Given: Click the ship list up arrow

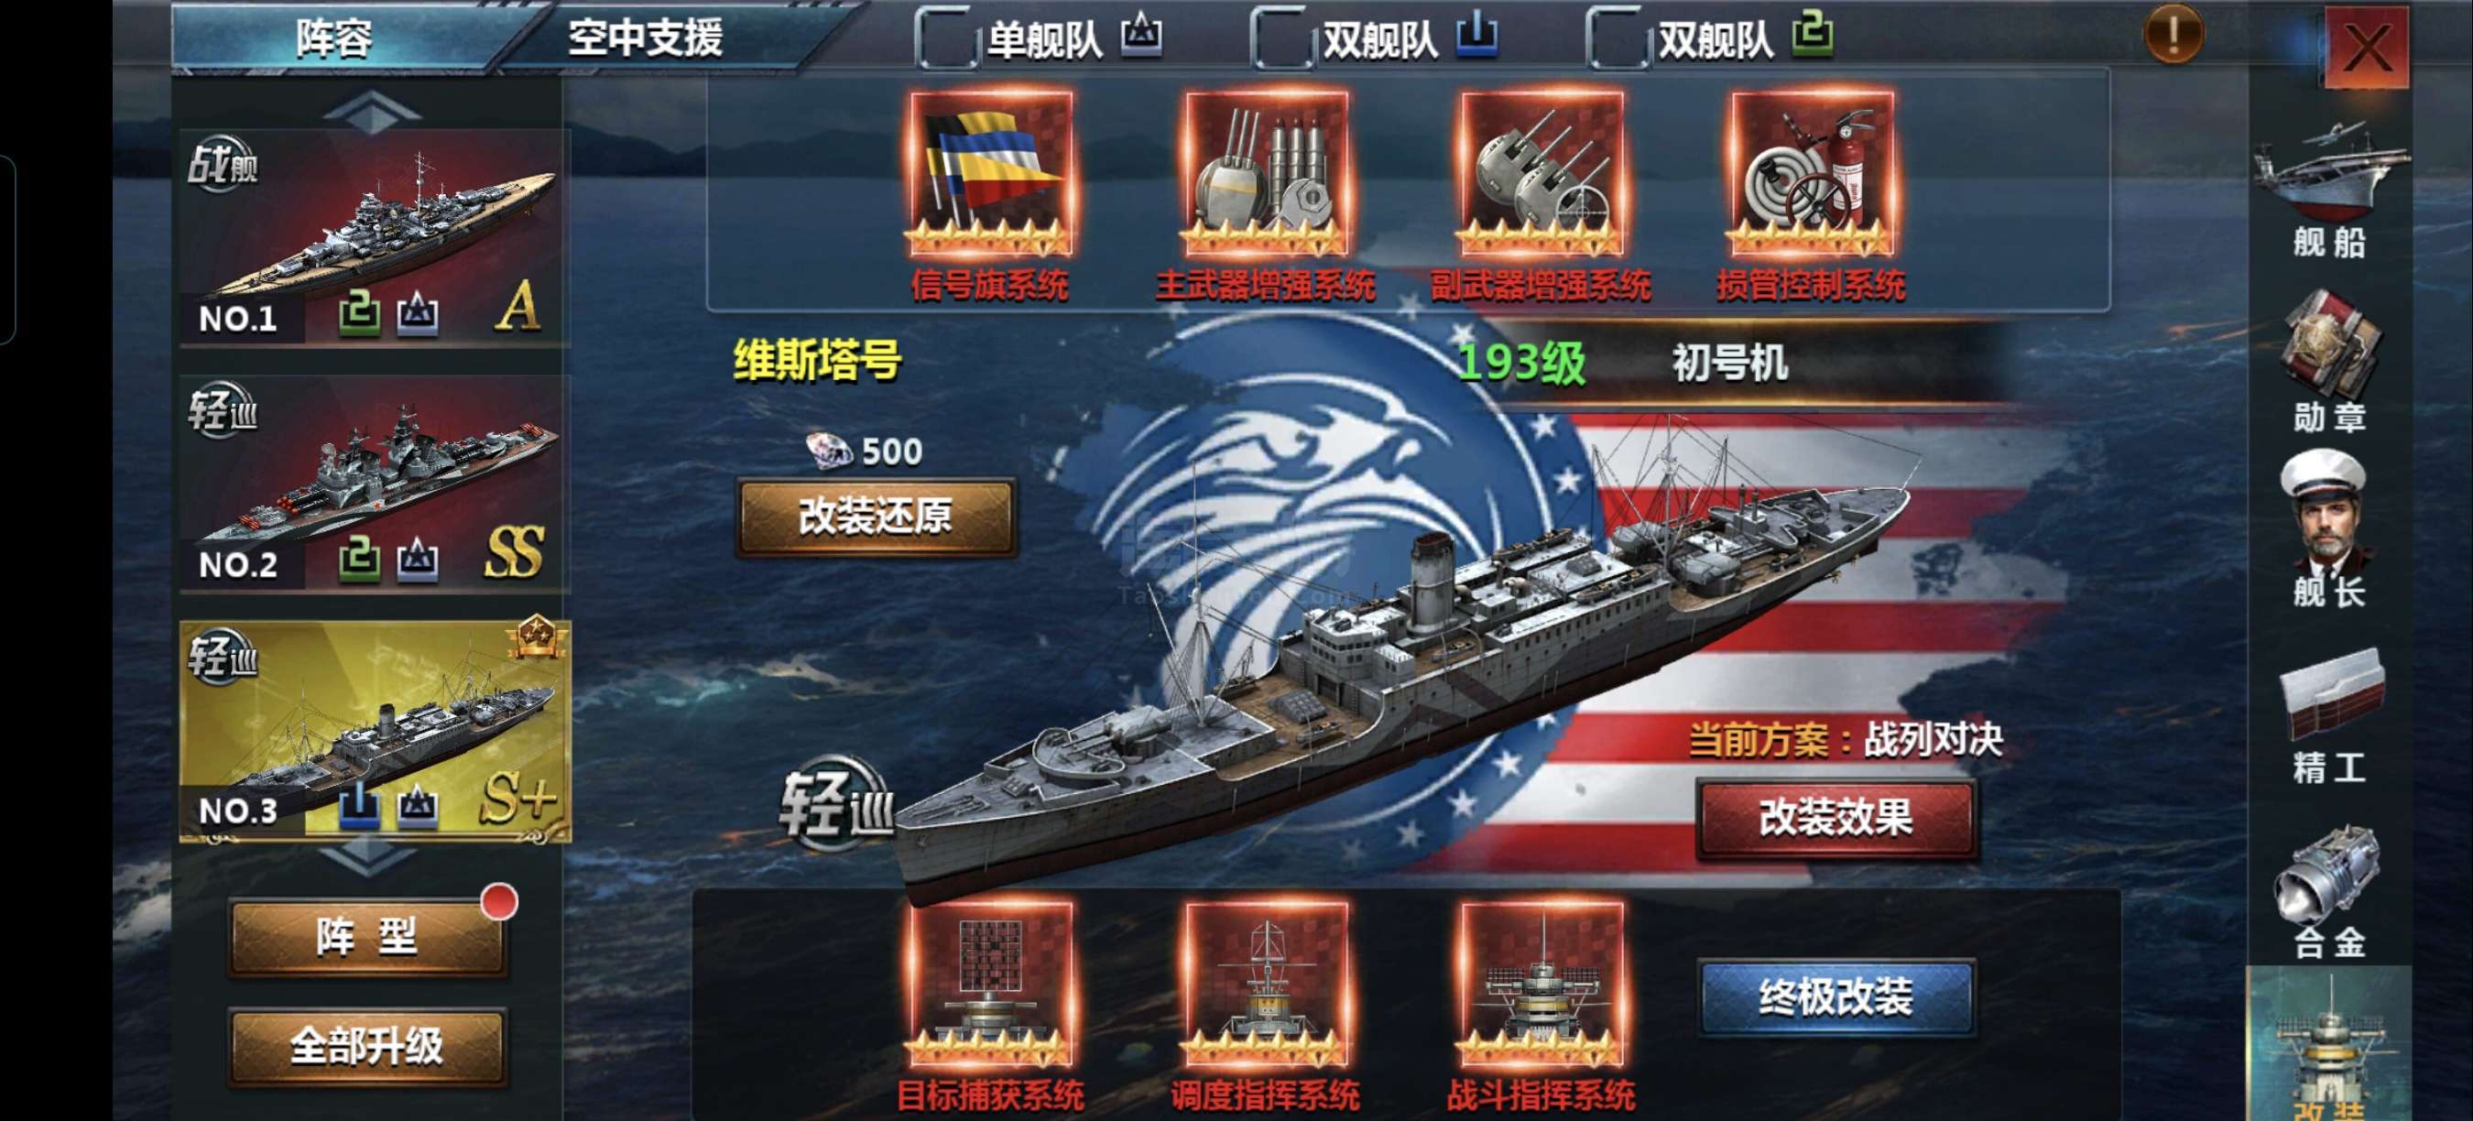Looking at the screenshot, I should (x=373, y=111).
